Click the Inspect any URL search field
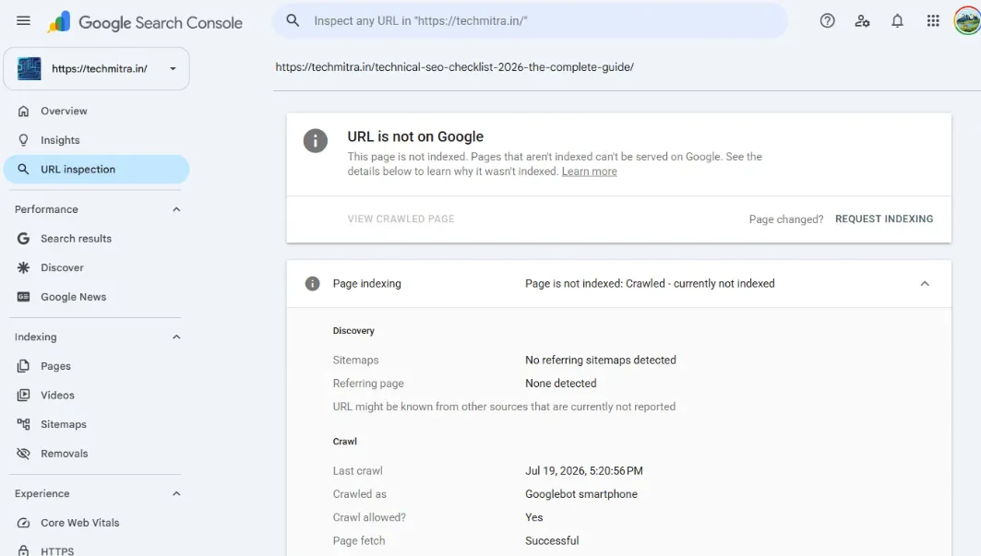 tap(530, 20)
